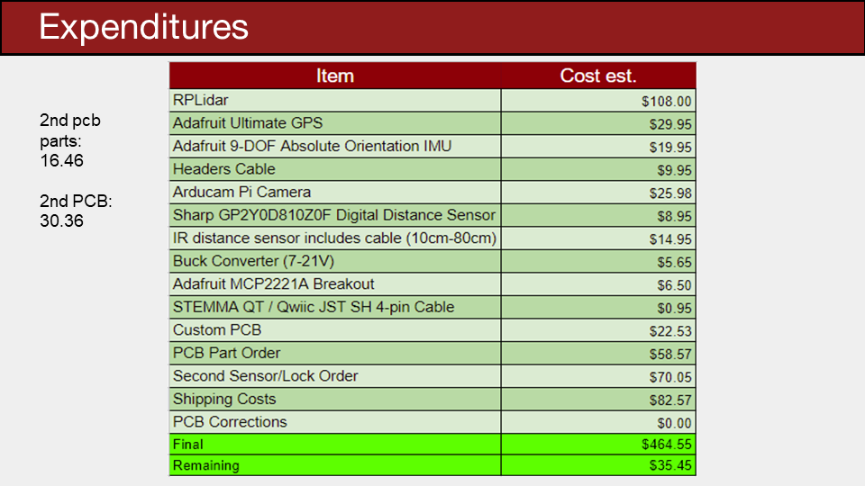Screen dimensions: 865x486
Task: Select the Shipping Costs row label
Action: (x=335, y=399)
